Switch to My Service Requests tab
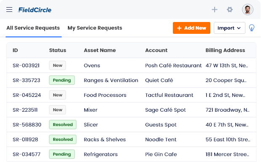This screenshot has height=162, width=261. 95,28
